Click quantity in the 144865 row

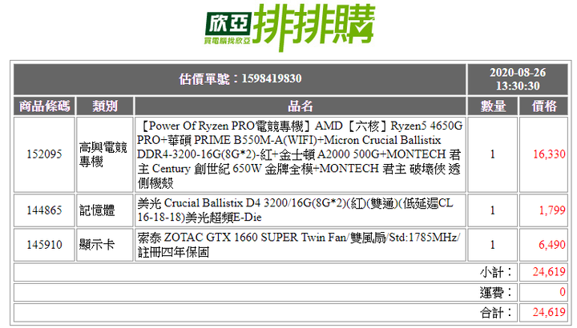493,210
